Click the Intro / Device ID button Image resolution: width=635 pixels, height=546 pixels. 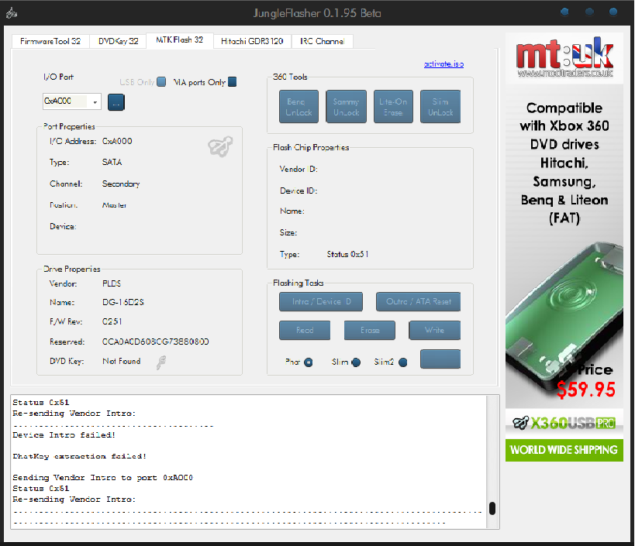coord(322,301)
